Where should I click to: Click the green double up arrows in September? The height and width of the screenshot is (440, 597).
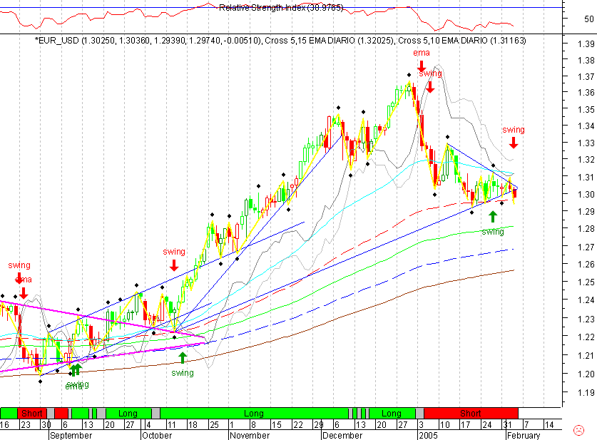coord(75,369)
